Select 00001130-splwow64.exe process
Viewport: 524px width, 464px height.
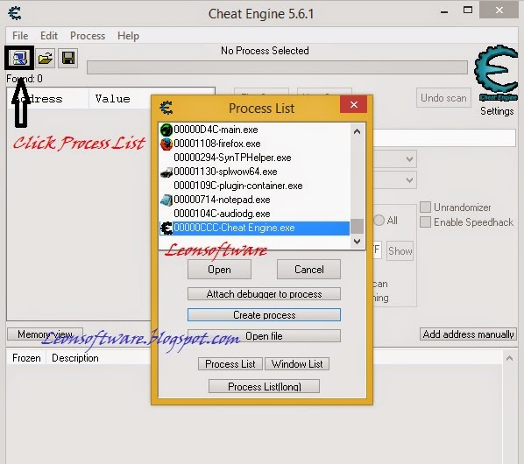[255, 172]
